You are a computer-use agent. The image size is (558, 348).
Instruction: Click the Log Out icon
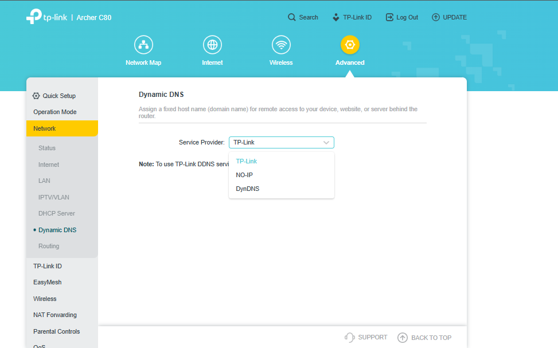click(390, 17)
